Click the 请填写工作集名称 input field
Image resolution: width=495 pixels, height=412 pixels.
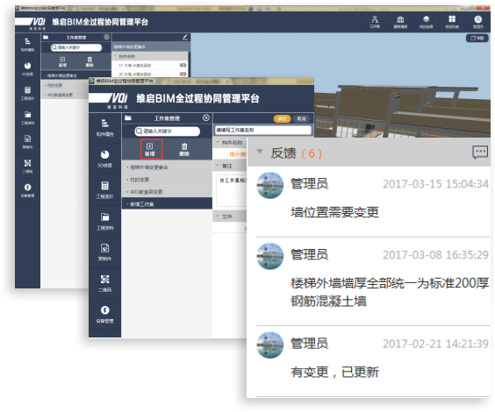coord(263,131)
